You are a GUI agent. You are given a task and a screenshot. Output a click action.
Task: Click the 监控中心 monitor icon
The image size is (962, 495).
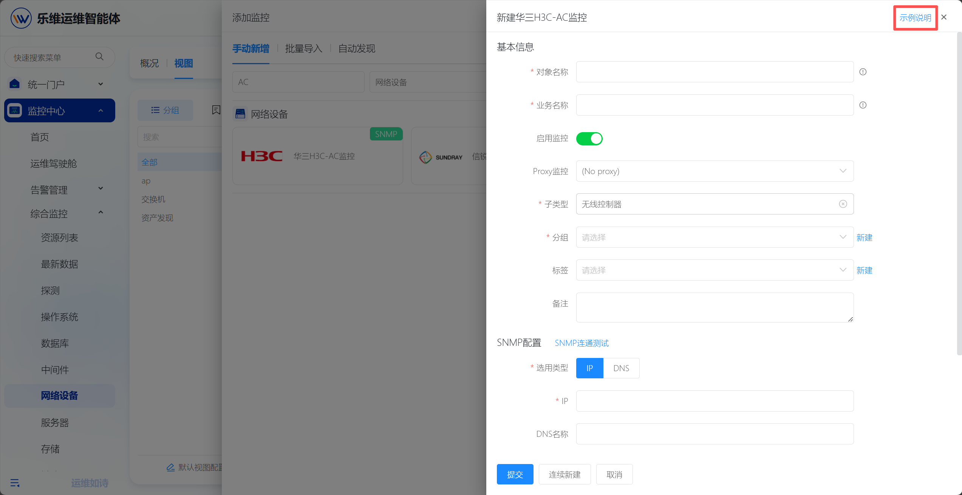pos(15,110)
